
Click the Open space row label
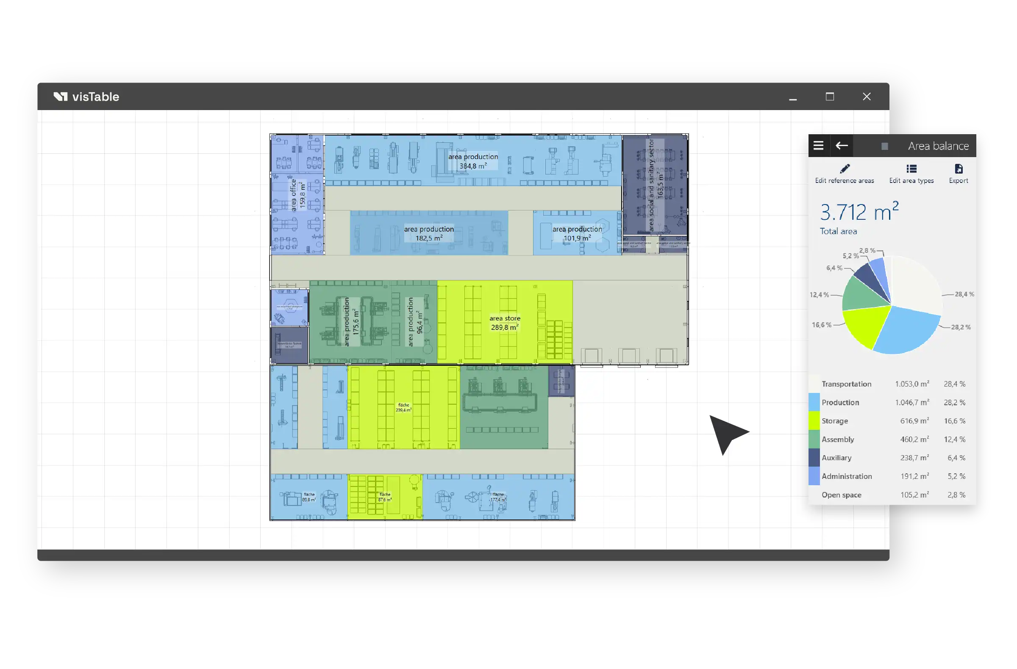[x=841, y=495]
